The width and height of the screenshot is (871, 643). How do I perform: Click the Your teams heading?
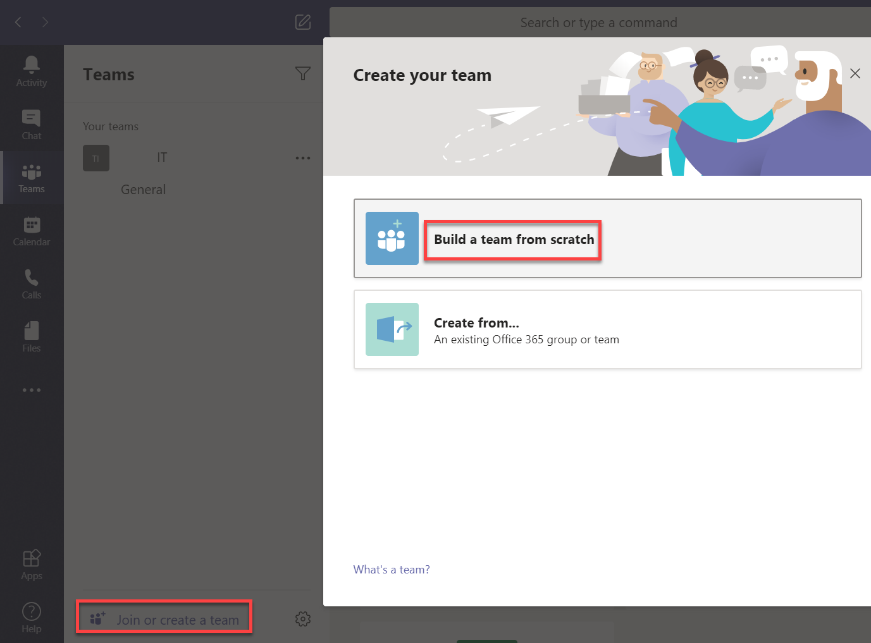pos(111,126)
